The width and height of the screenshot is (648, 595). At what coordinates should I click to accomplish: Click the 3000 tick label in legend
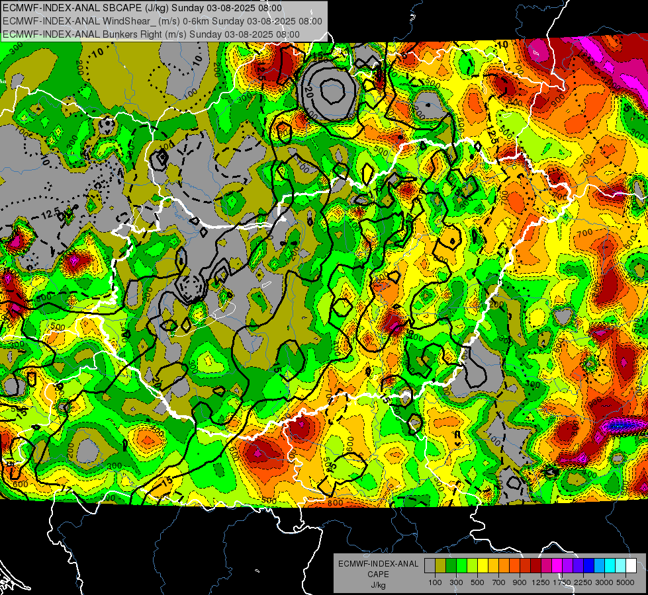[x=604, y=582]
